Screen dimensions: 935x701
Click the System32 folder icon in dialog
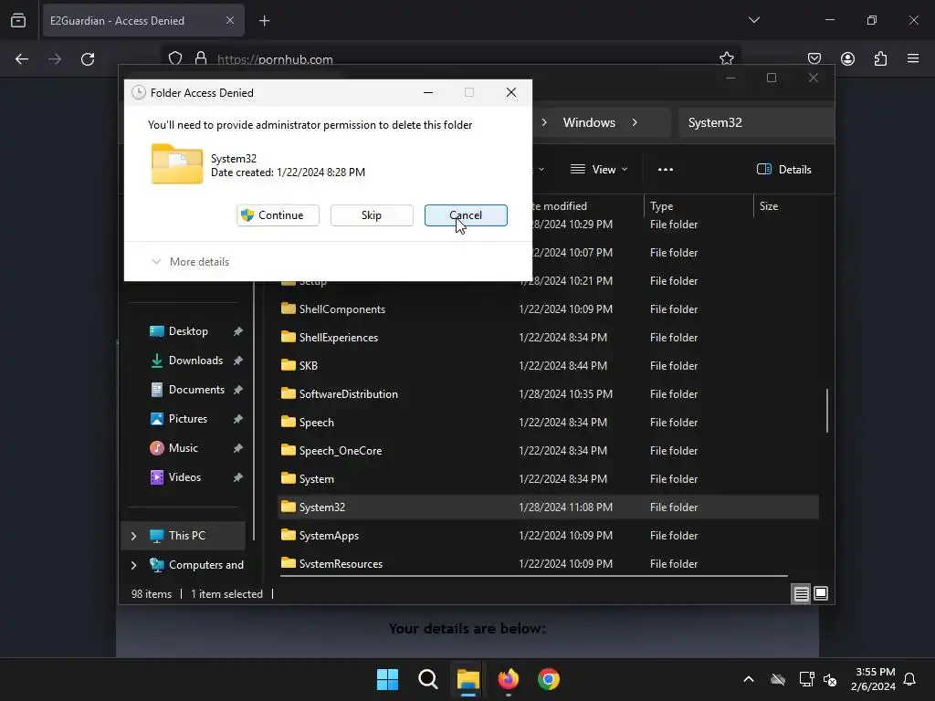click(x=176, y=164)
